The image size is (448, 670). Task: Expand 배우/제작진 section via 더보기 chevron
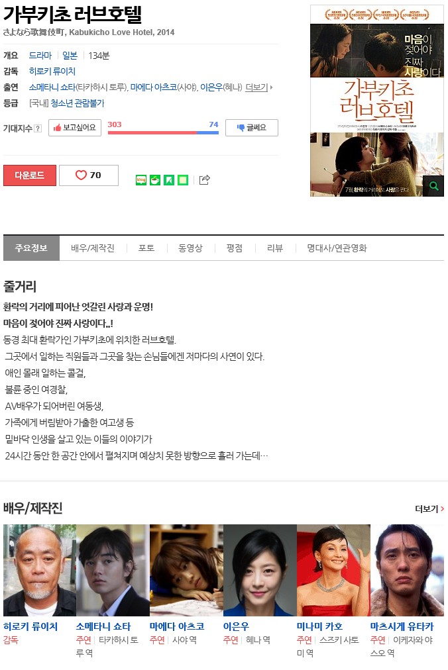point(429,509)
